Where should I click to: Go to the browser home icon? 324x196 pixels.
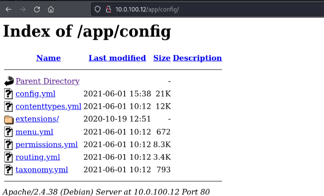(51, 10)
